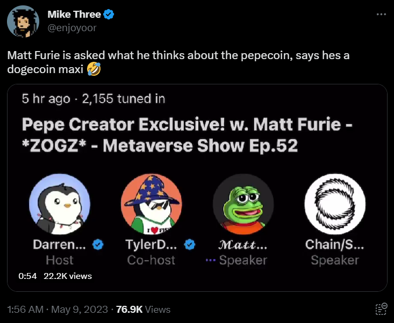Click the dashed note icon at bottom right
Screen dimensions: 394x323
click(381, 309)
